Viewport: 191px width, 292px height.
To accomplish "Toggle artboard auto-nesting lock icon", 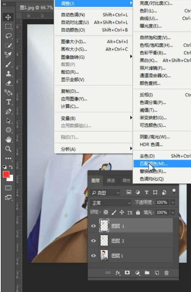I will pos(130,212).
